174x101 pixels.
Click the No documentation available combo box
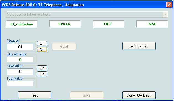coord(87,14)
